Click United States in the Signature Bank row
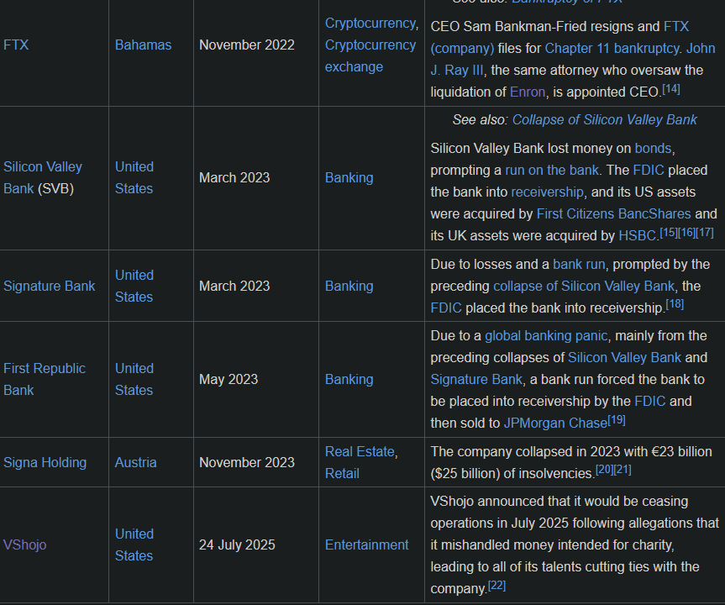This screenshot has width=725, height=605. [134, 286]
